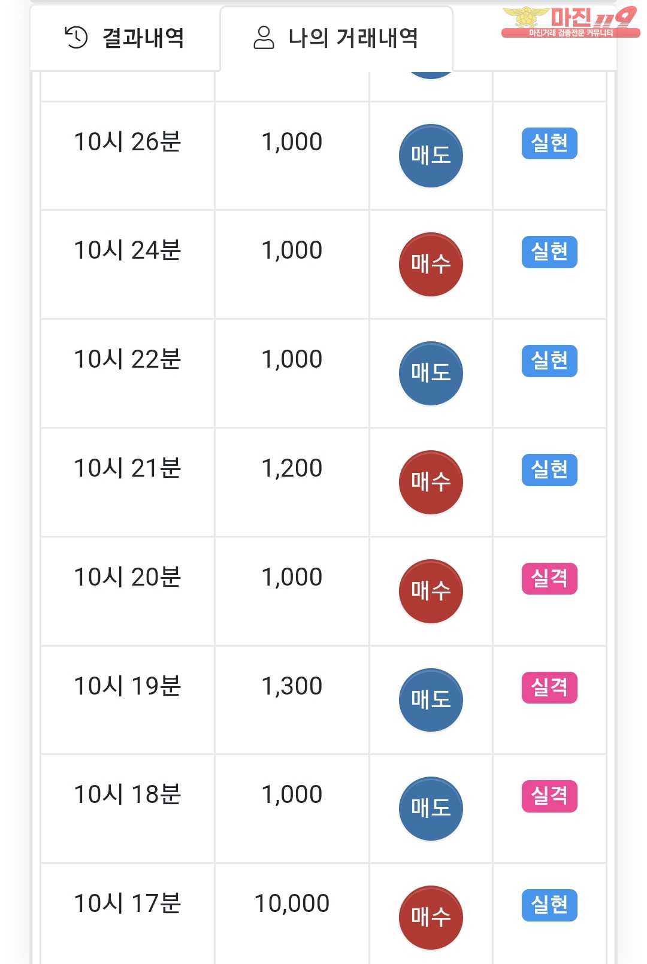Click the 매도 circle for 10시 26분
This screenshot has width=647, height=964.
point(431,156)
